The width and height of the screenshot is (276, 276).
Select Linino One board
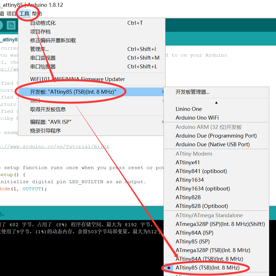click(217, 109)
